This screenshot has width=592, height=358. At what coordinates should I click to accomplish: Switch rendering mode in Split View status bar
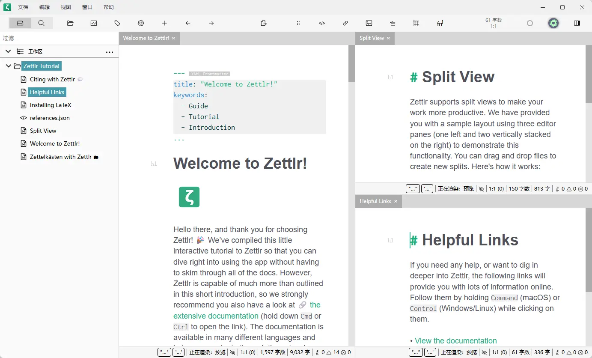tap(456, 188)
